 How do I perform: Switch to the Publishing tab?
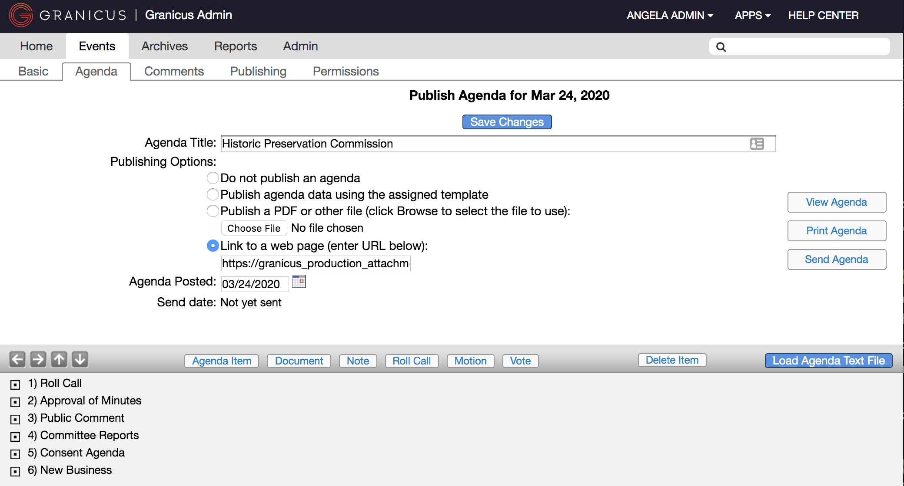point(258,71)
